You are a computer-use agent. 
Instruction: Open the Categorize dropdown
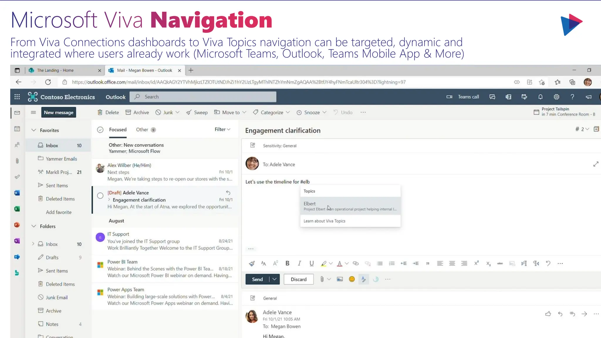[288, 112]
